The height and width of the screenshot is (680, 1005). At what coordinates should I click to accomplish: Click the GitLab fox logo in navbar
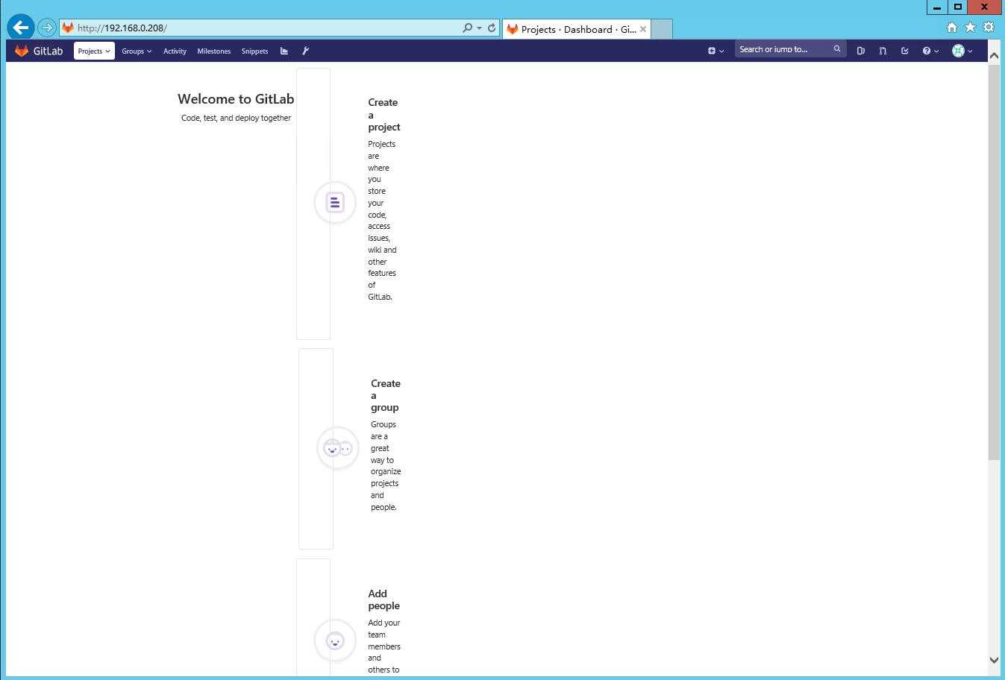(x=22, y=51)
